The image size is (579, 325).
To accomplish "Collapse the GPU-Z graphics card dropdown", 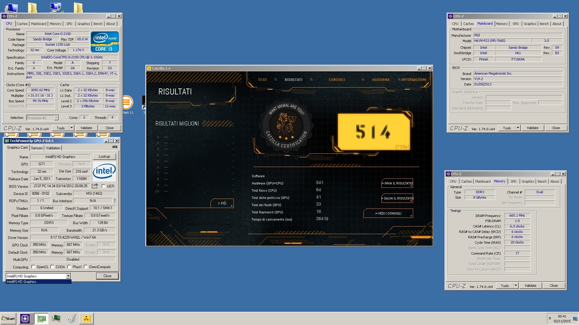I will tap(68, 276).
